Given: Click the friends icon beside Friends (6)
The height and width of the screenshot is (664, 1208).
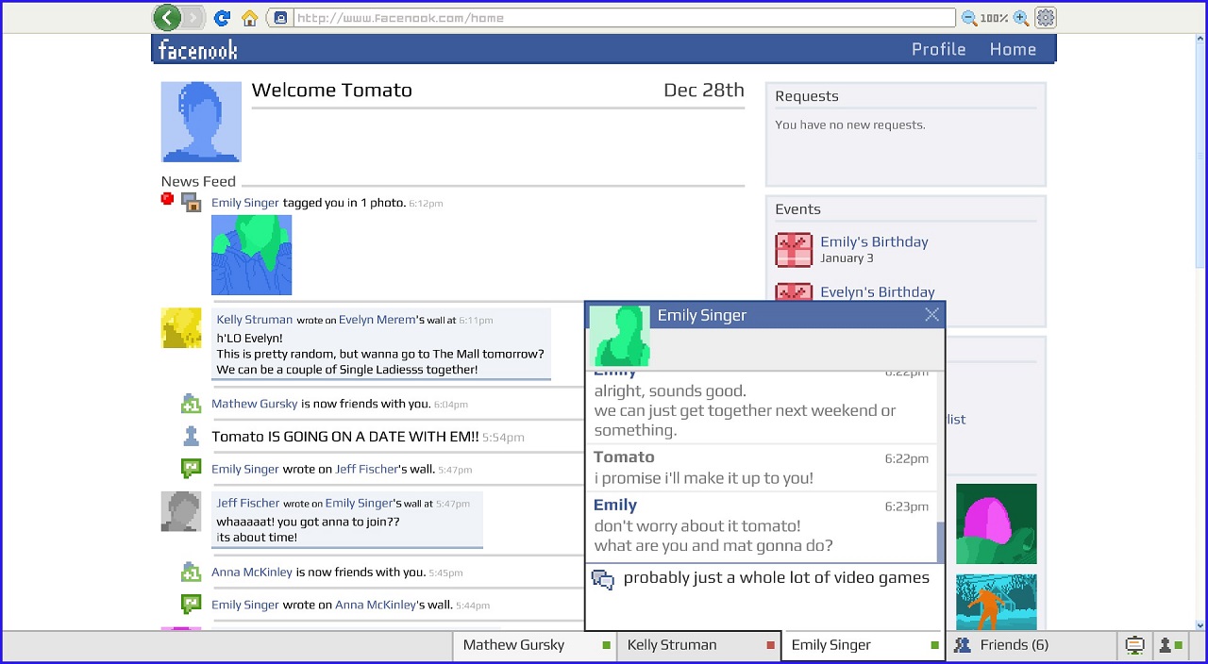Looking at the screenshot, I should [962, 645].
